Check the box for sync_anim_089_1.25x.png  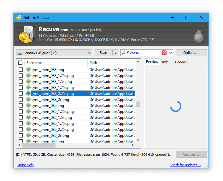pyautogui.click(x=21, y=112)
